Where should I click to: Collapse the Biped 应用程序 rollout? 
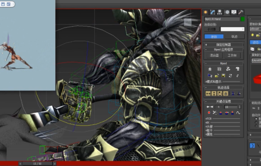[x=224, y=50]
